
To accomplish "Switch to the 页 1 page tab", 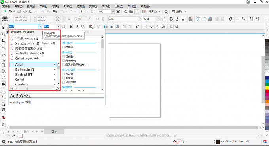I will 54,132.
